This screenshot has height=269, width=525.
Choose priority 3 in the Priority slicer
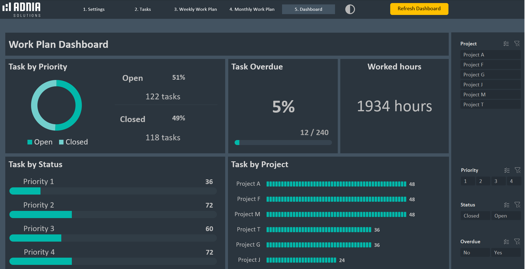pyautogui.click(x=498, y=181)
